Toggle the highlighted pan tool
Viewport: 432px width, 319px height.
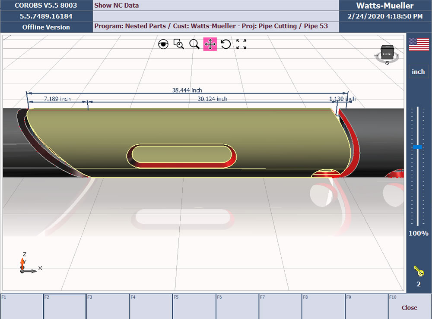click(210, 44)
